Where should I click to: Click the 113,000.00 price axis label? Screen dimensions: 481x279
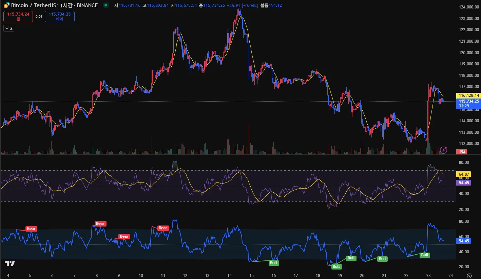pyautogui.click(x=468, y=132)
